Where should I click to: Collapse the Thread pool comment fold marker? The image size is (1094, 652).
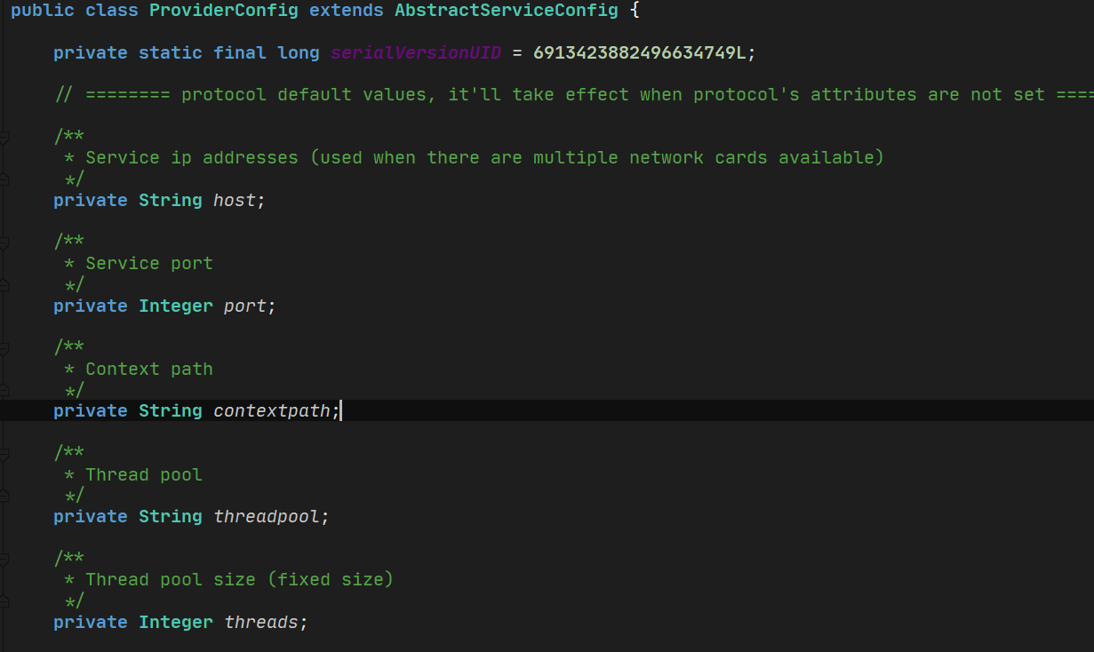(x=4, y=453)
